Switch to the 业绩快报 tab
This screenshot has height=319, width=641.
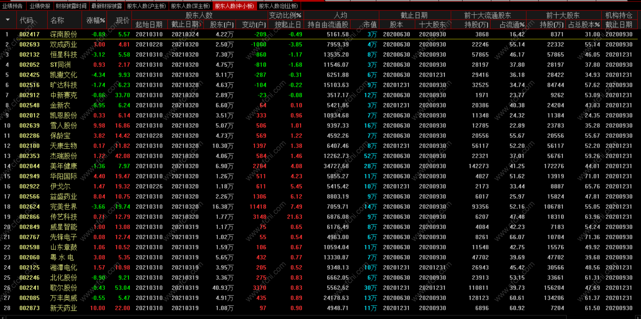(40, 6)
